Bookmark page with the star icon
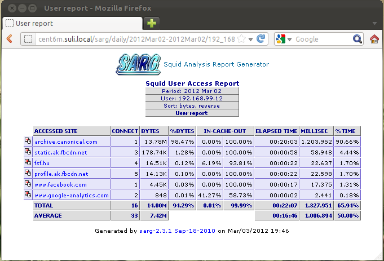The width and height of the screenshot is (384, 261). tap(241, 39)
